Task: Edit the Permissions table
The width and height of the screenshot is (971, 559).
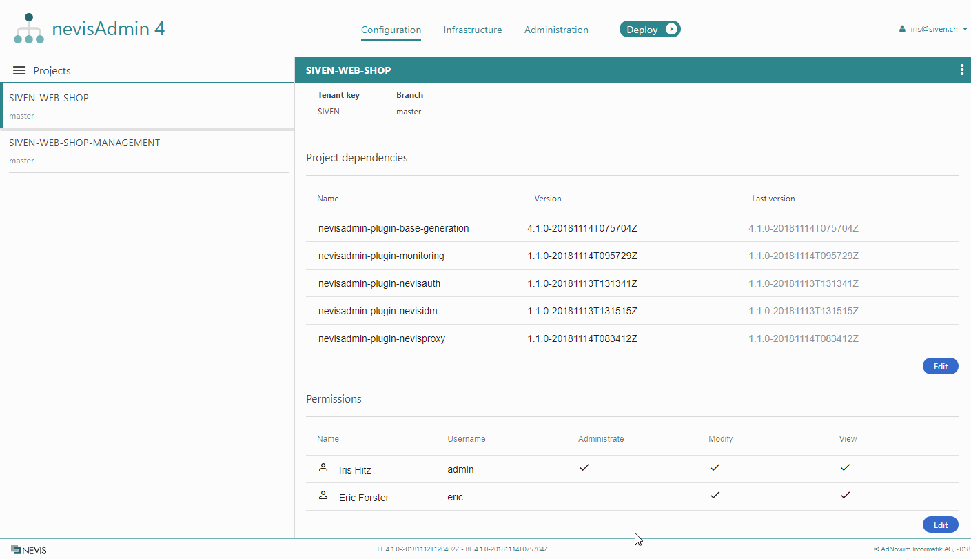Action: click(x=940, y=525)
